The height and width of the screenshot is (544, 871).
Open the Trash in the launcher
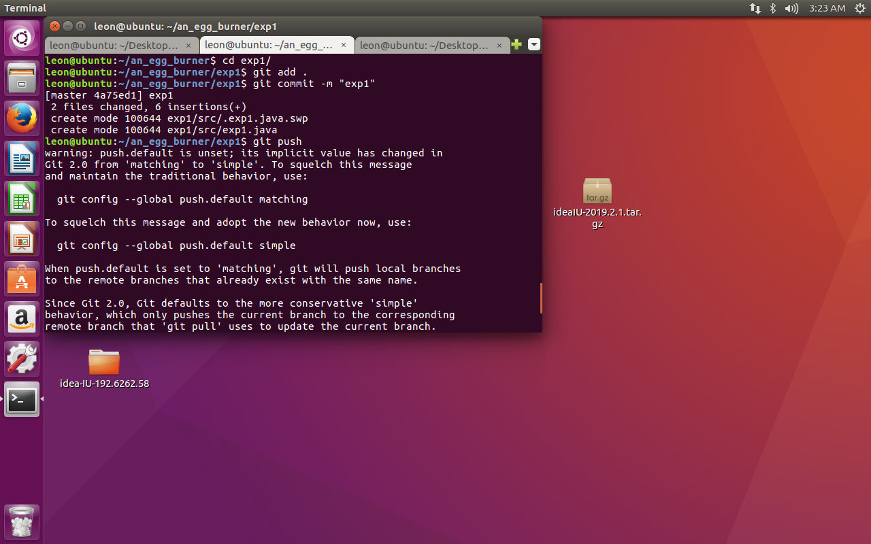coord(22,522)
